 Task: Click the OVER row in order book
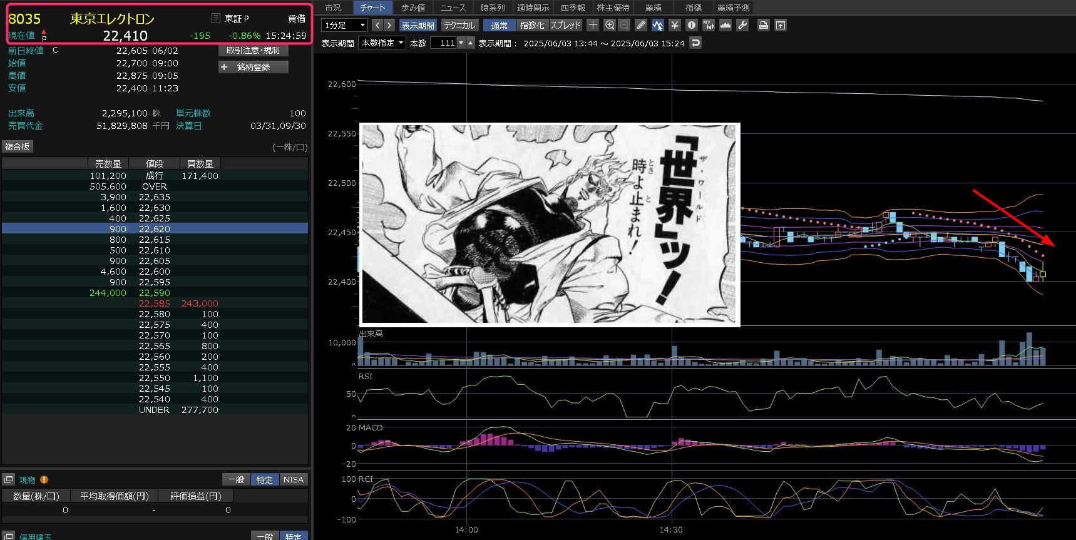(155, 186)
